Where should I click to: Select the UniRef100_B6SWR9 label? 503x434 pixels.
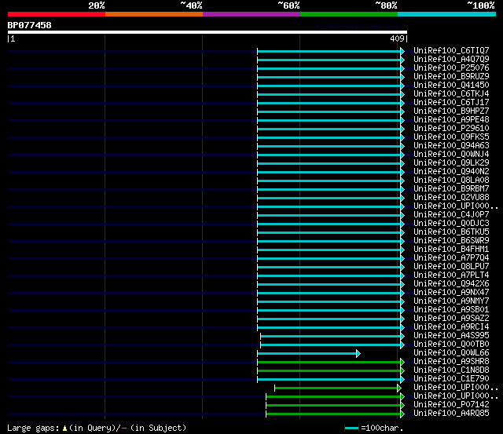pyautogui.click(x=451, y=241)
